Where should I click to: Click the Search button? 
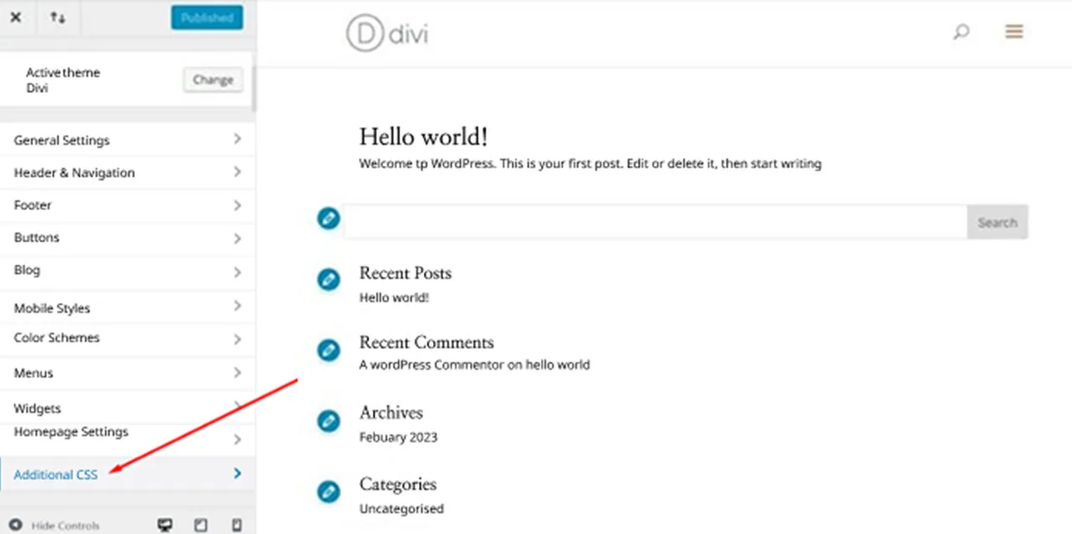click(997, 223)
